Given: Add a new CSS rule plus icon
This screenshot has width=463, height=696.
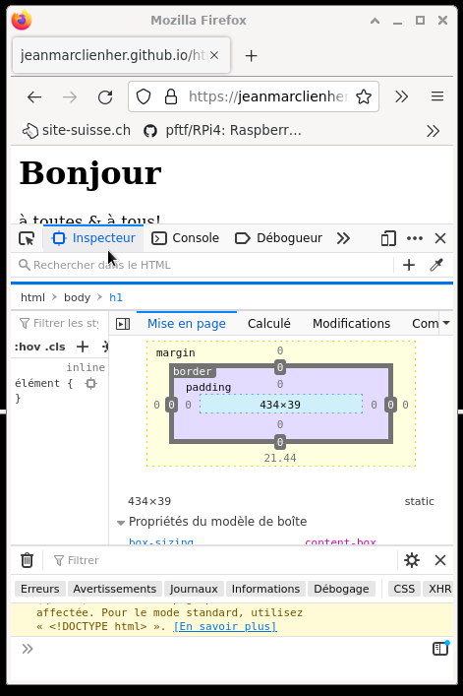Looking at the screenshot, I should [83, 347].
